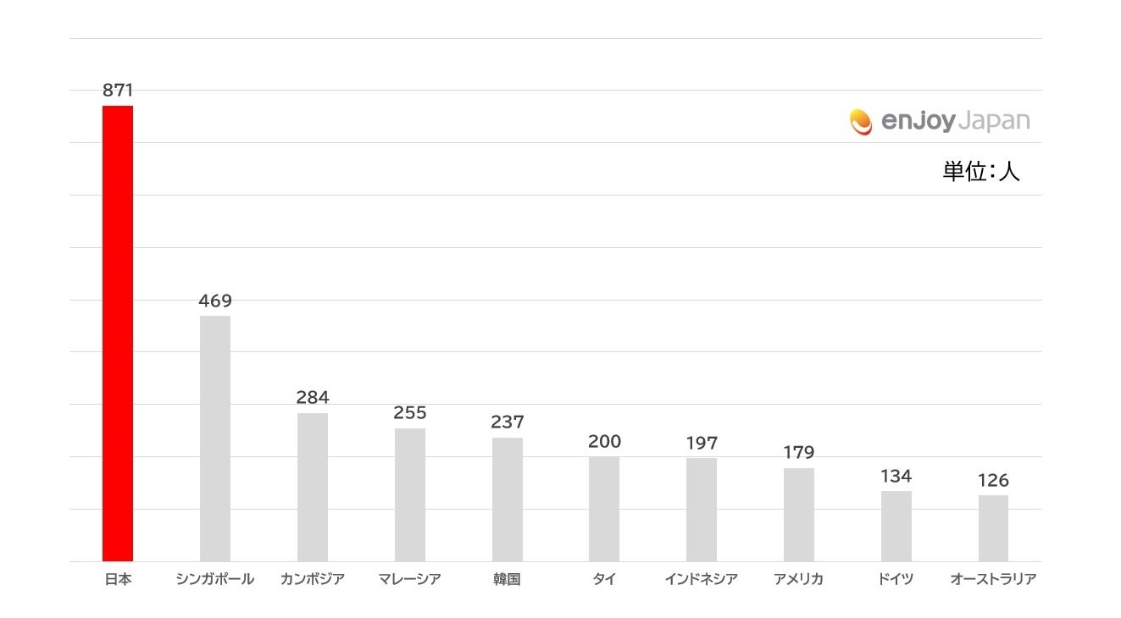Click the オーストラリア bar
1121x618 pixels.
click(x=993, y=528)
